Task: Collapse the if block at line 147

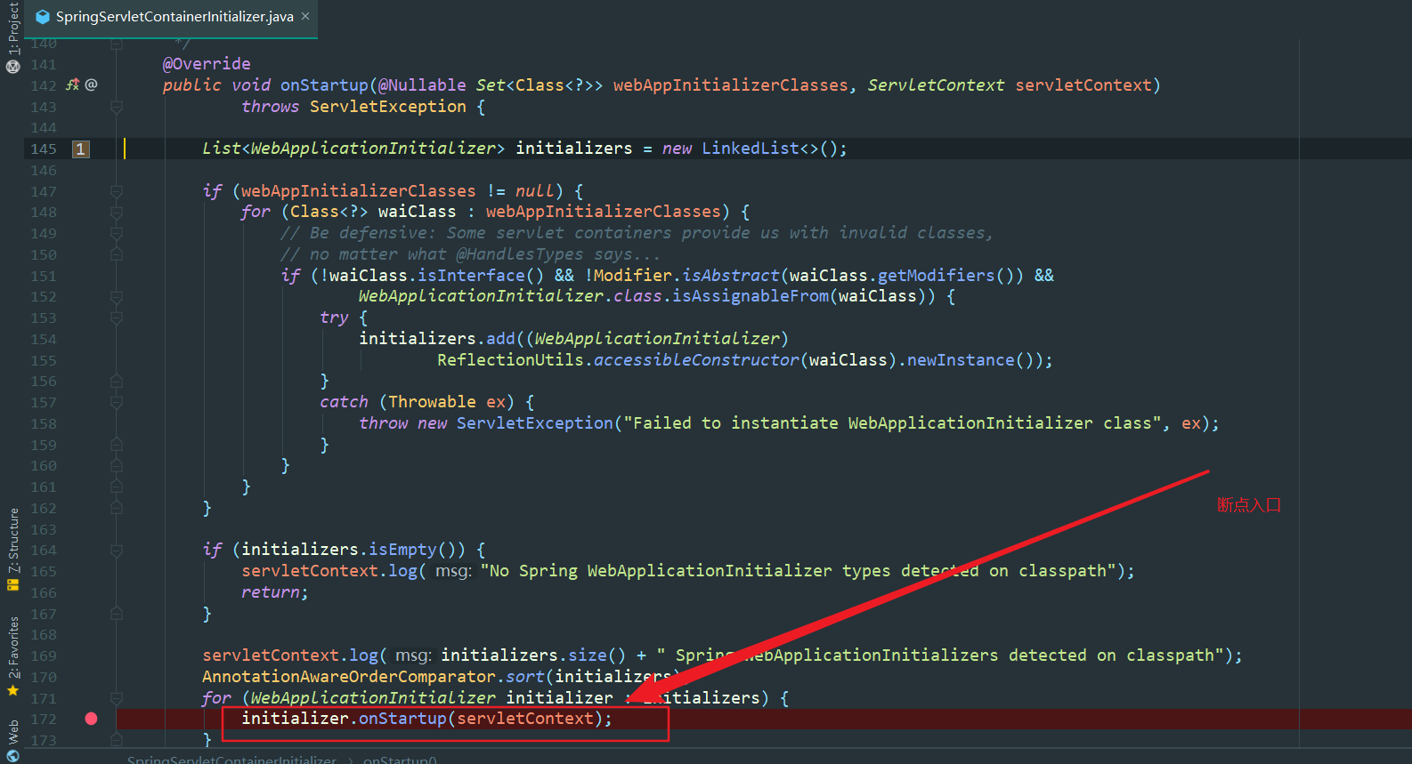Action: point(116,191)
